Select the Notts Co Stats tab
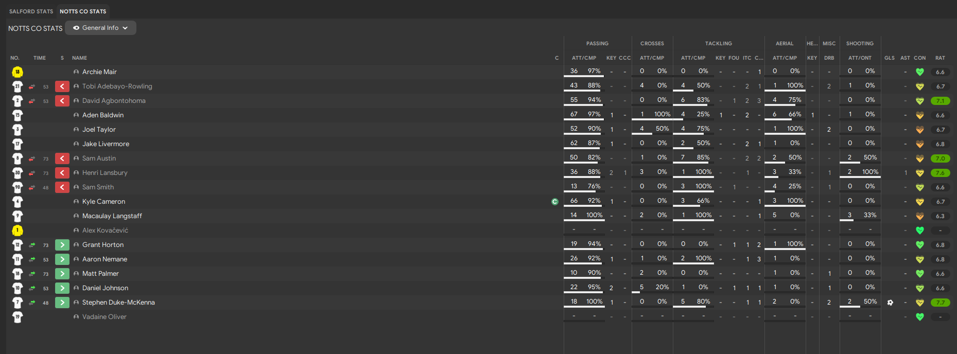Image resolution: width=957 pixels, height=354 pixels. (83, 11)
